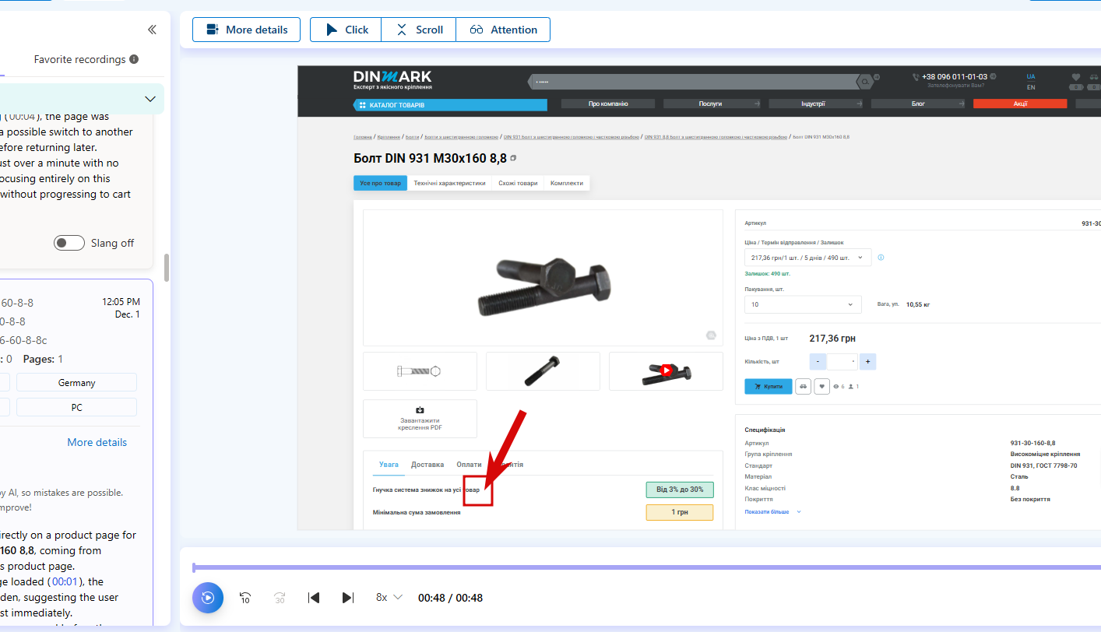The width and height of the screenshot is (1101, 632).
Task: Switch to Технічні характеристики tab
Action: click(449, 183)
